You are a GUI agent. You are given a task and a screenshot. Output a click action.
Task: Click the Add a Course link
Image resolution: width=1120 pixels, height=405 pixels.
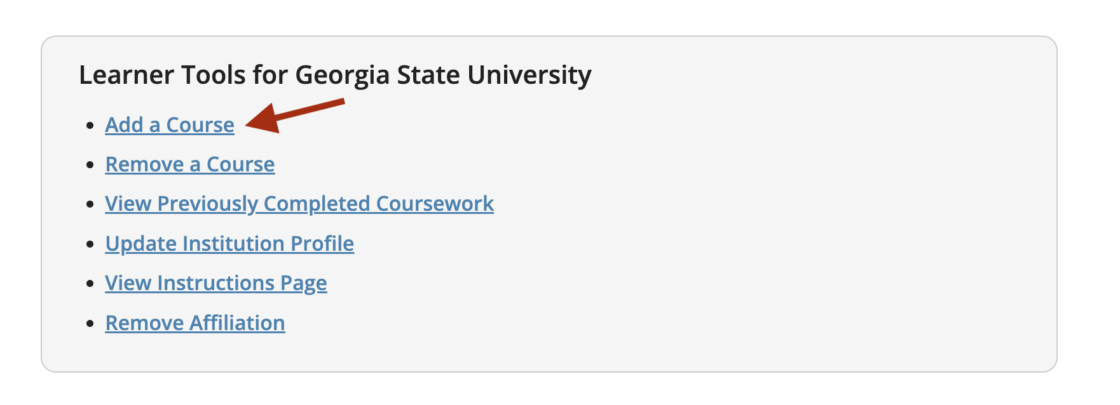[170, 125]
